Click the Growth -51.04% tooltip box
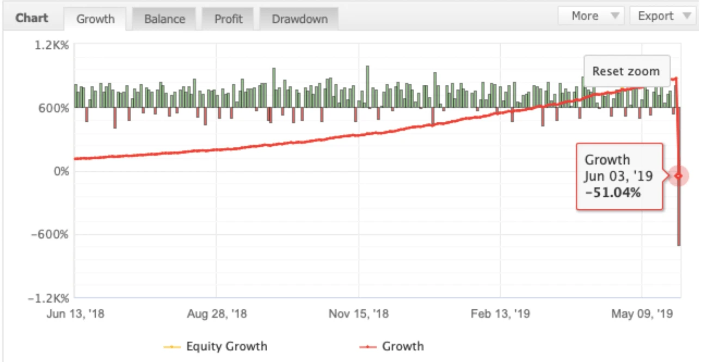Viewport: 701px width, 362px height. (x=619, y=176)
